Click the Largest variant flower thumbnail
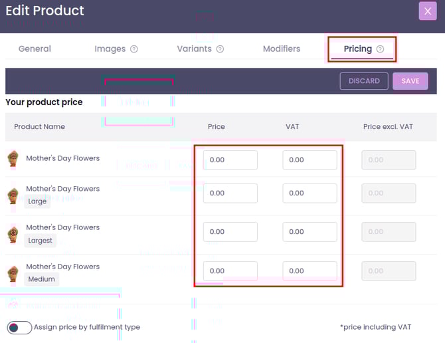The image size is (445, 343). pos(13,234)
